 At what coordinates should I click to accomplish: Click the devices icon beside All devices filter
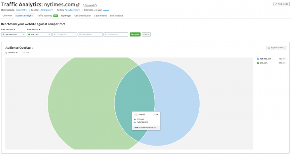66,10
